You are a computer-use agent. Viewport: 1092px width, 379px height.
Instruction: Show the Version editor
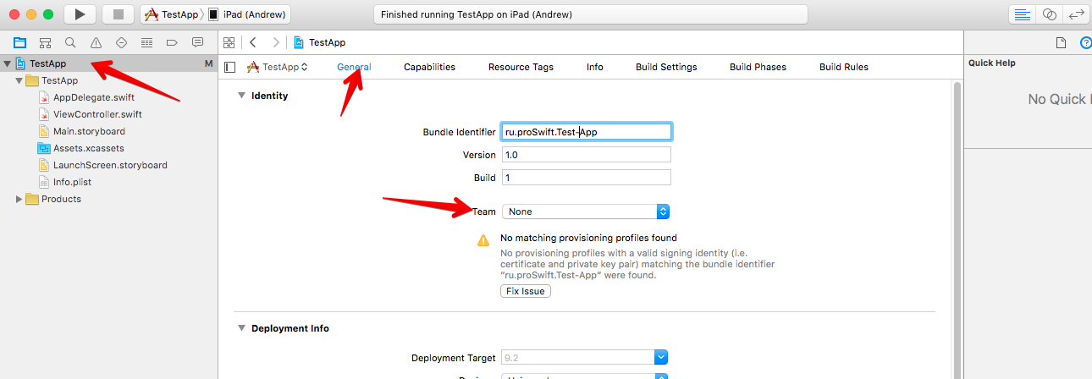1077,14
